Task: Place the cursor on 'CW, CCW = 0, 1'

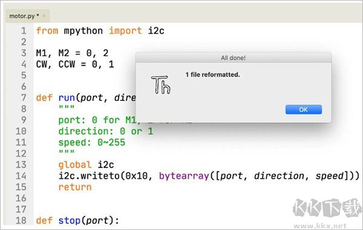Action: [75, 64]
